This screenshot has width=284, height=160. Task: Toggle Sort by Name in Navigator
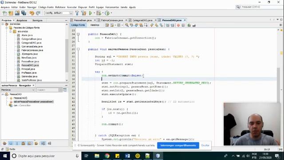coord(43,143)
